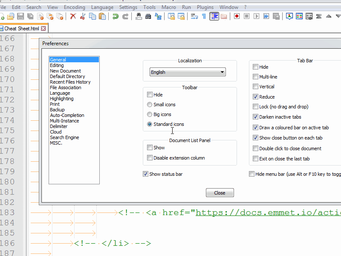Viewport: 341px width, 256px height.
Task: Toggle synchronized horizontal scrolling icon
Action: 181,16
